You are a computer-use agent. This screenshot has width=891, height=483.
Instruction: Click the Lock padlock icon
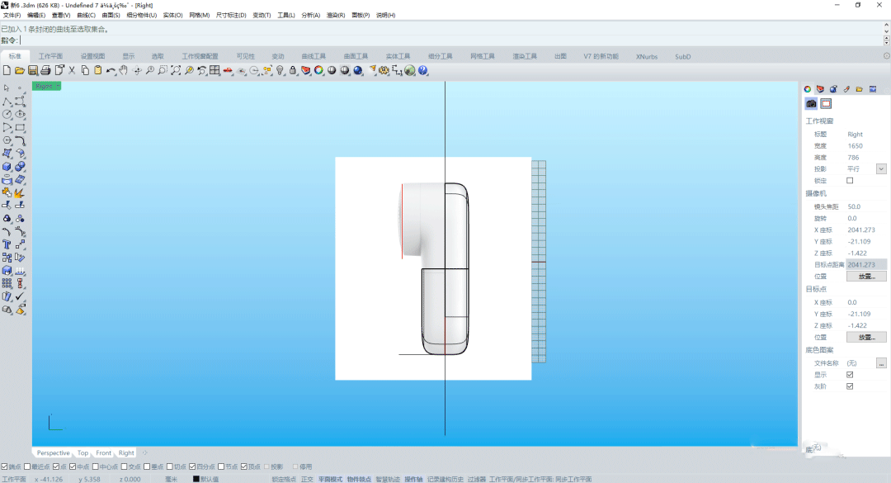(293, 71)
